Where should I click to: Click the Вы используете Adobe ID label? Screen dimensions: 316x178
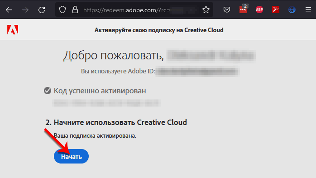(x=118, y=71)
